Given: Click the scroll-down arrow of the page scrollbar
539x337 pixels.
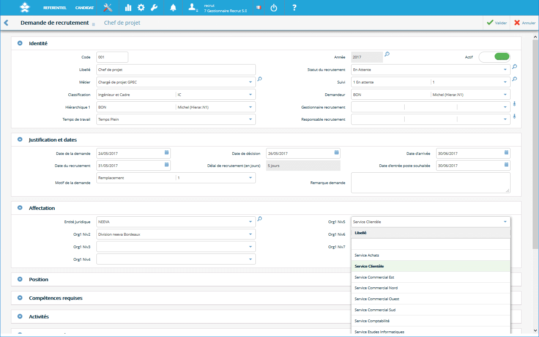Looking at the screenshot, I should pyautogui.click(x=536, y=330).
